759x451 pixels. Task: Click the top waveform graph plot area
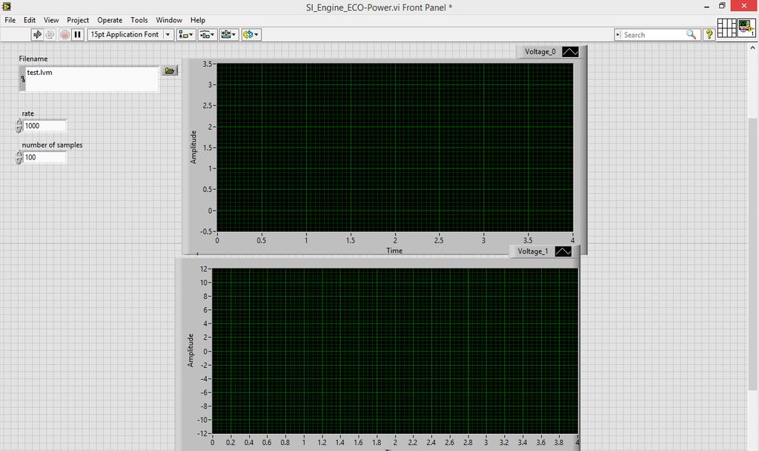tap(394, 148)
